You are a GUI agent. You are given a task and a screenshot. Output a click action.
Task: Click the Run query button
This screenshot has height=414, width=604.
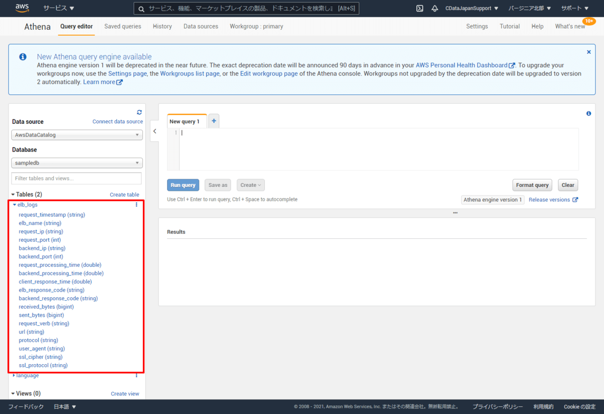point(183,185)
